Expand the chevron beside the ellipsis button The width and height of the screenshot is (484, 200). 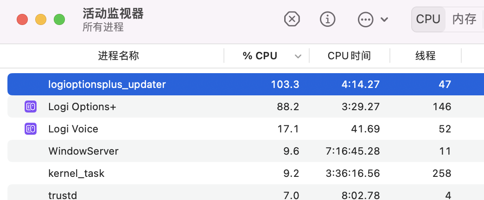(384, 19)
